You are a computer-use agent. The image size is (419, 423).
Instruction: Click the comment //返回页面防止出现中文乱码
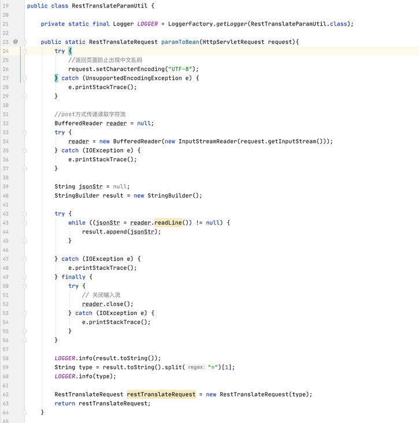pyautogui.click(x=105, y=60)
